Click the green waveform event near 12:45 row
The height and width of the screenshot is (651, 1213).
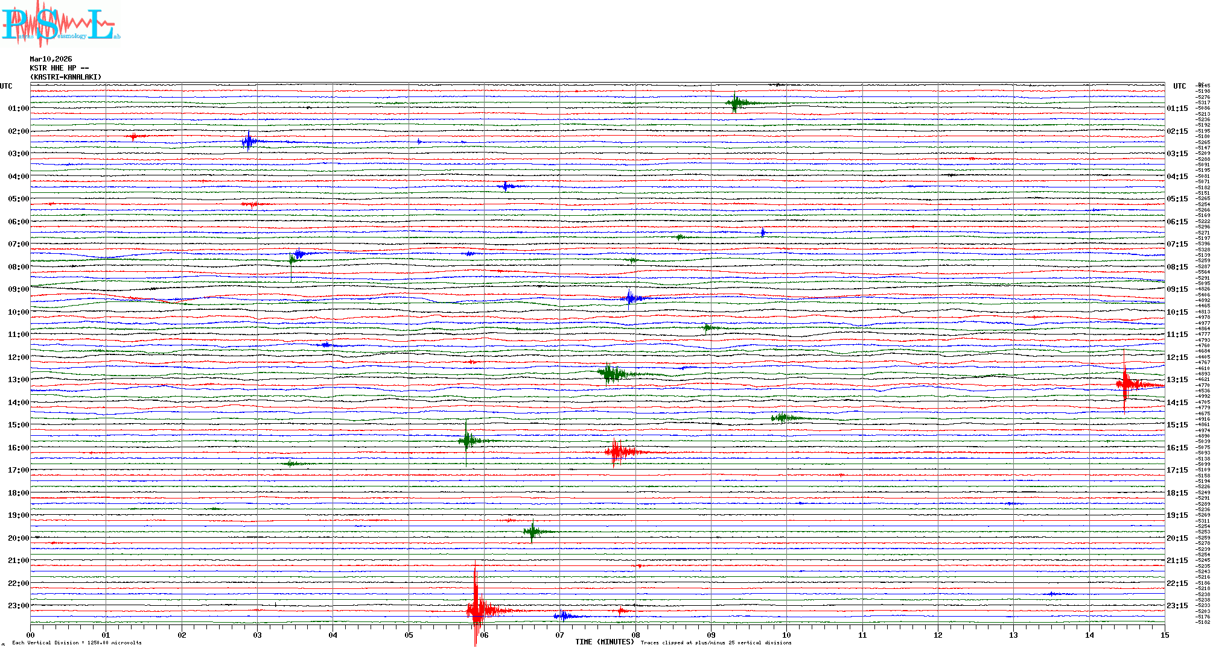coord(611,374)
